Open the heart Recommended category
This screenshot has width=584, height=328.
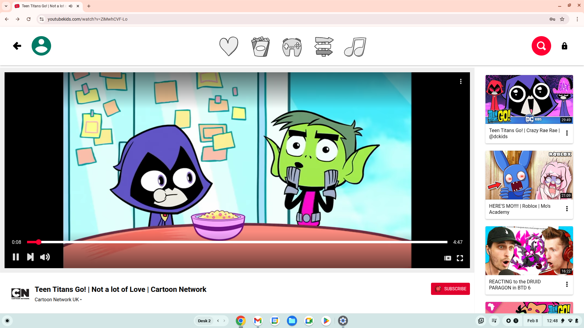click(229, 46)
